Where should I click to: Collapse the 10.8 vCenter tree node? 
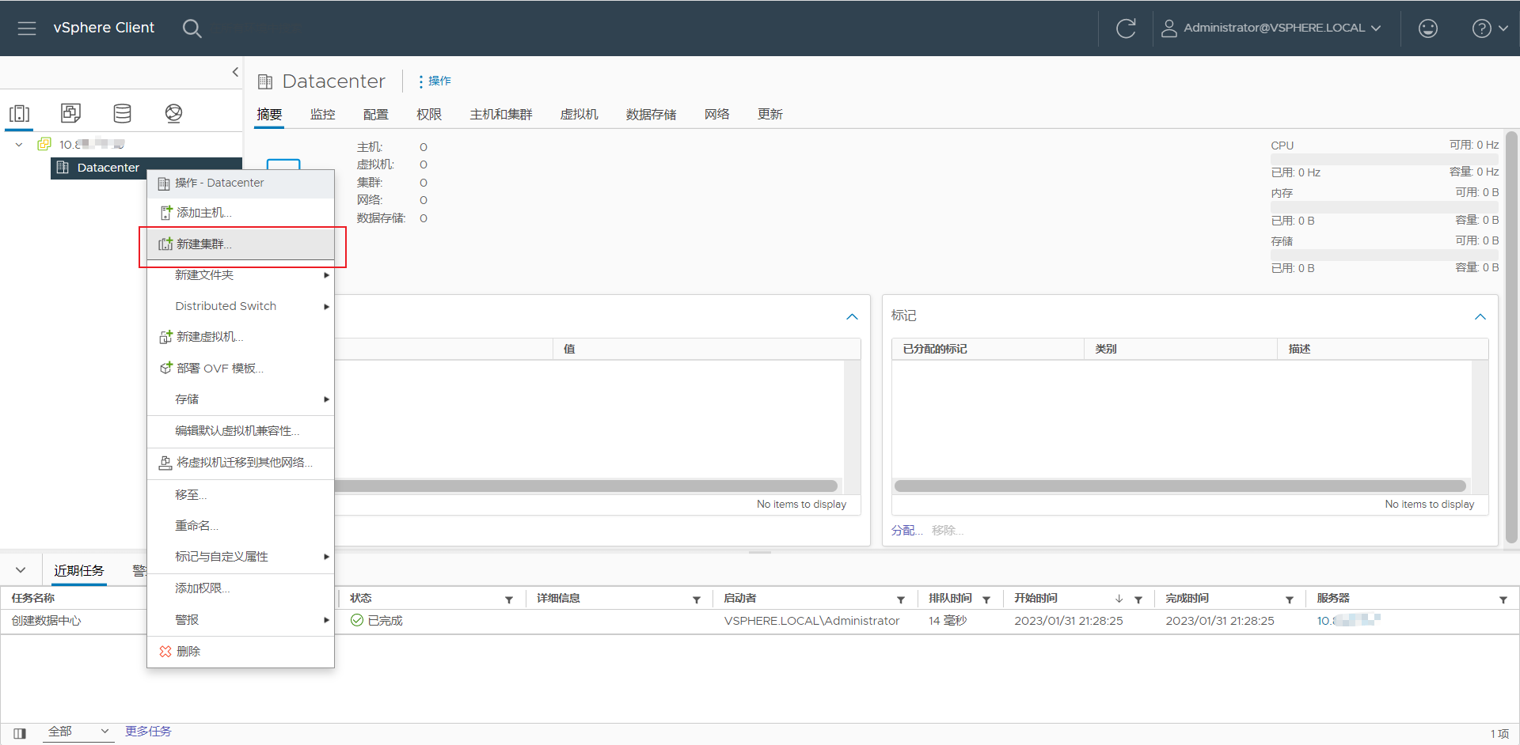click(x=18, y=144)
